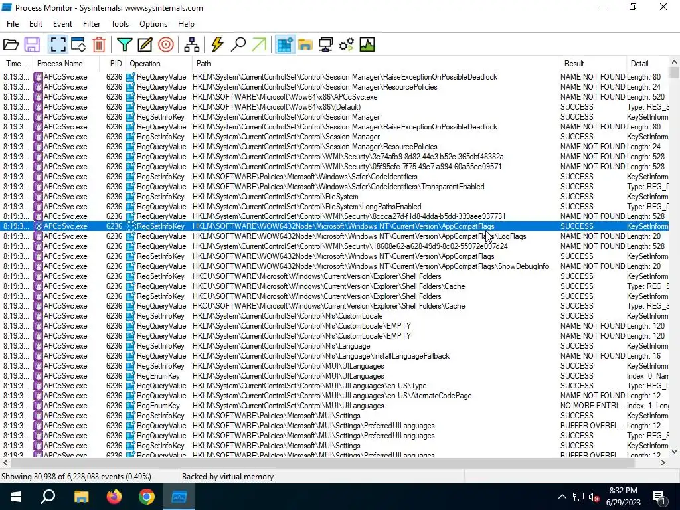Open a saved log with the Open icon
The image size is (680, 510).
click(x=11, y=44)
